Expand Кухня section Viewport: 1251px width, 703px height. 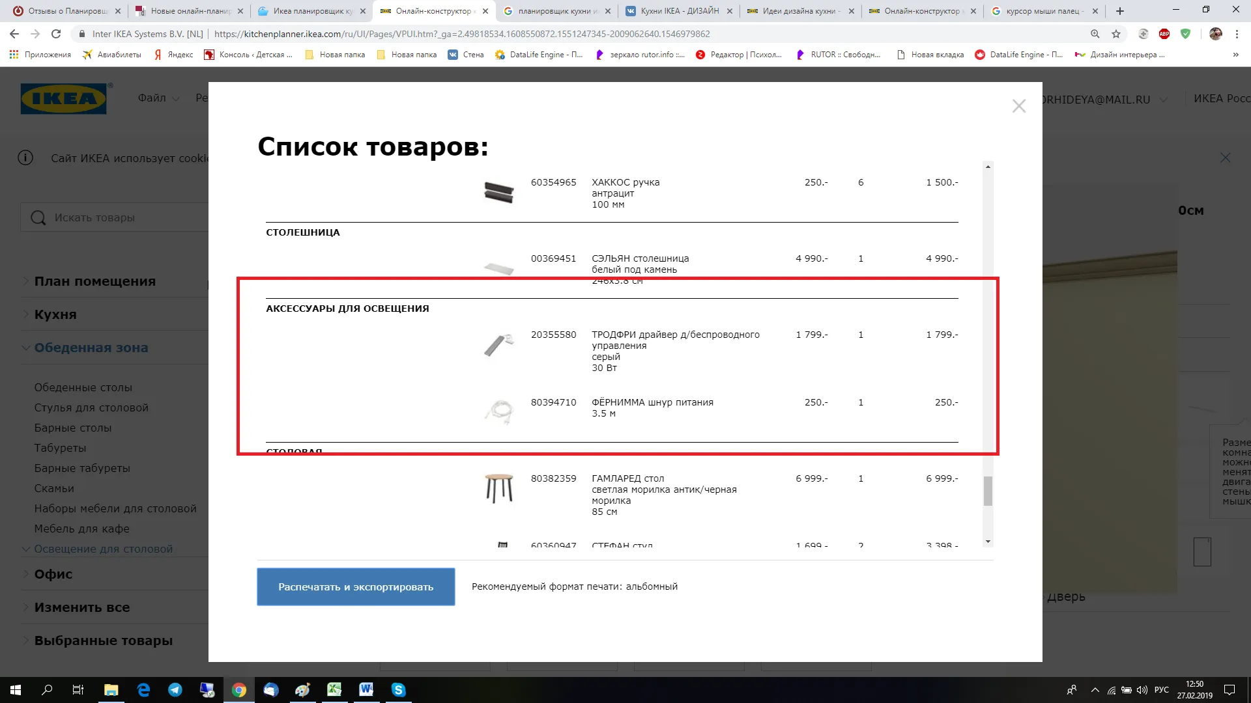pyautogui.click(x=55, y=314)
